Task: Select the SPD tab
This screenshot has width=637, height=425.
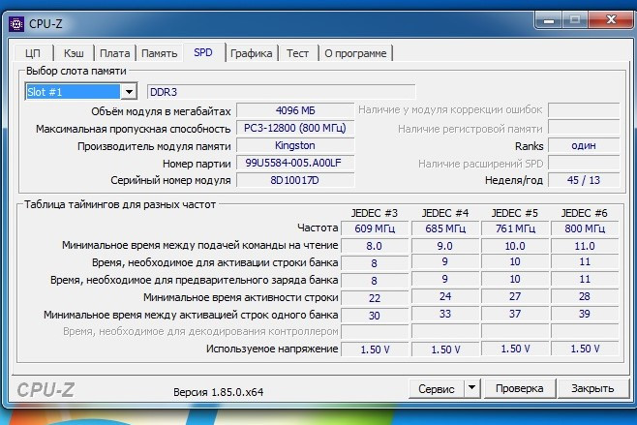Action: [203, 52]
